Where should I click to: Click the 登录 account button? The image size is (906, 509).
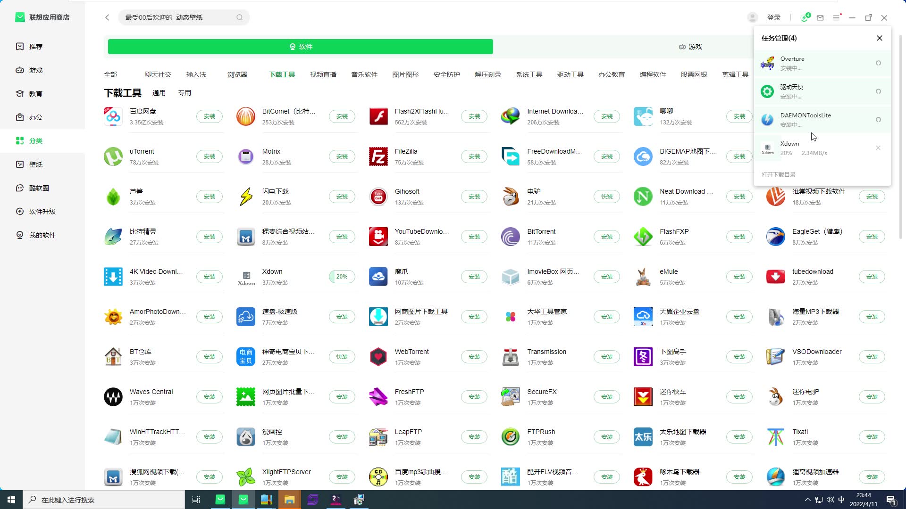click(774, 17)
